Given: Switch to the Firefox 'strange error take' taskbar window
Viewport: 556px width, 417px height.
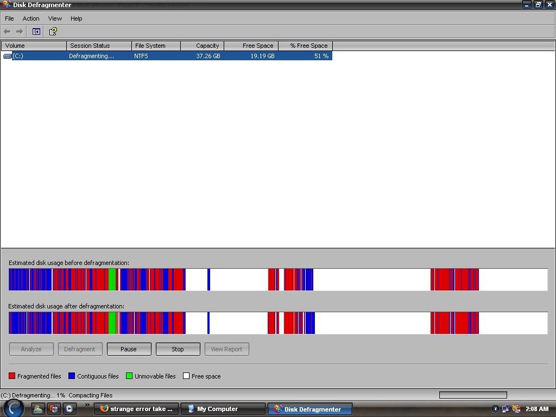Looking at the screenshot, I should tap(136, 409).
